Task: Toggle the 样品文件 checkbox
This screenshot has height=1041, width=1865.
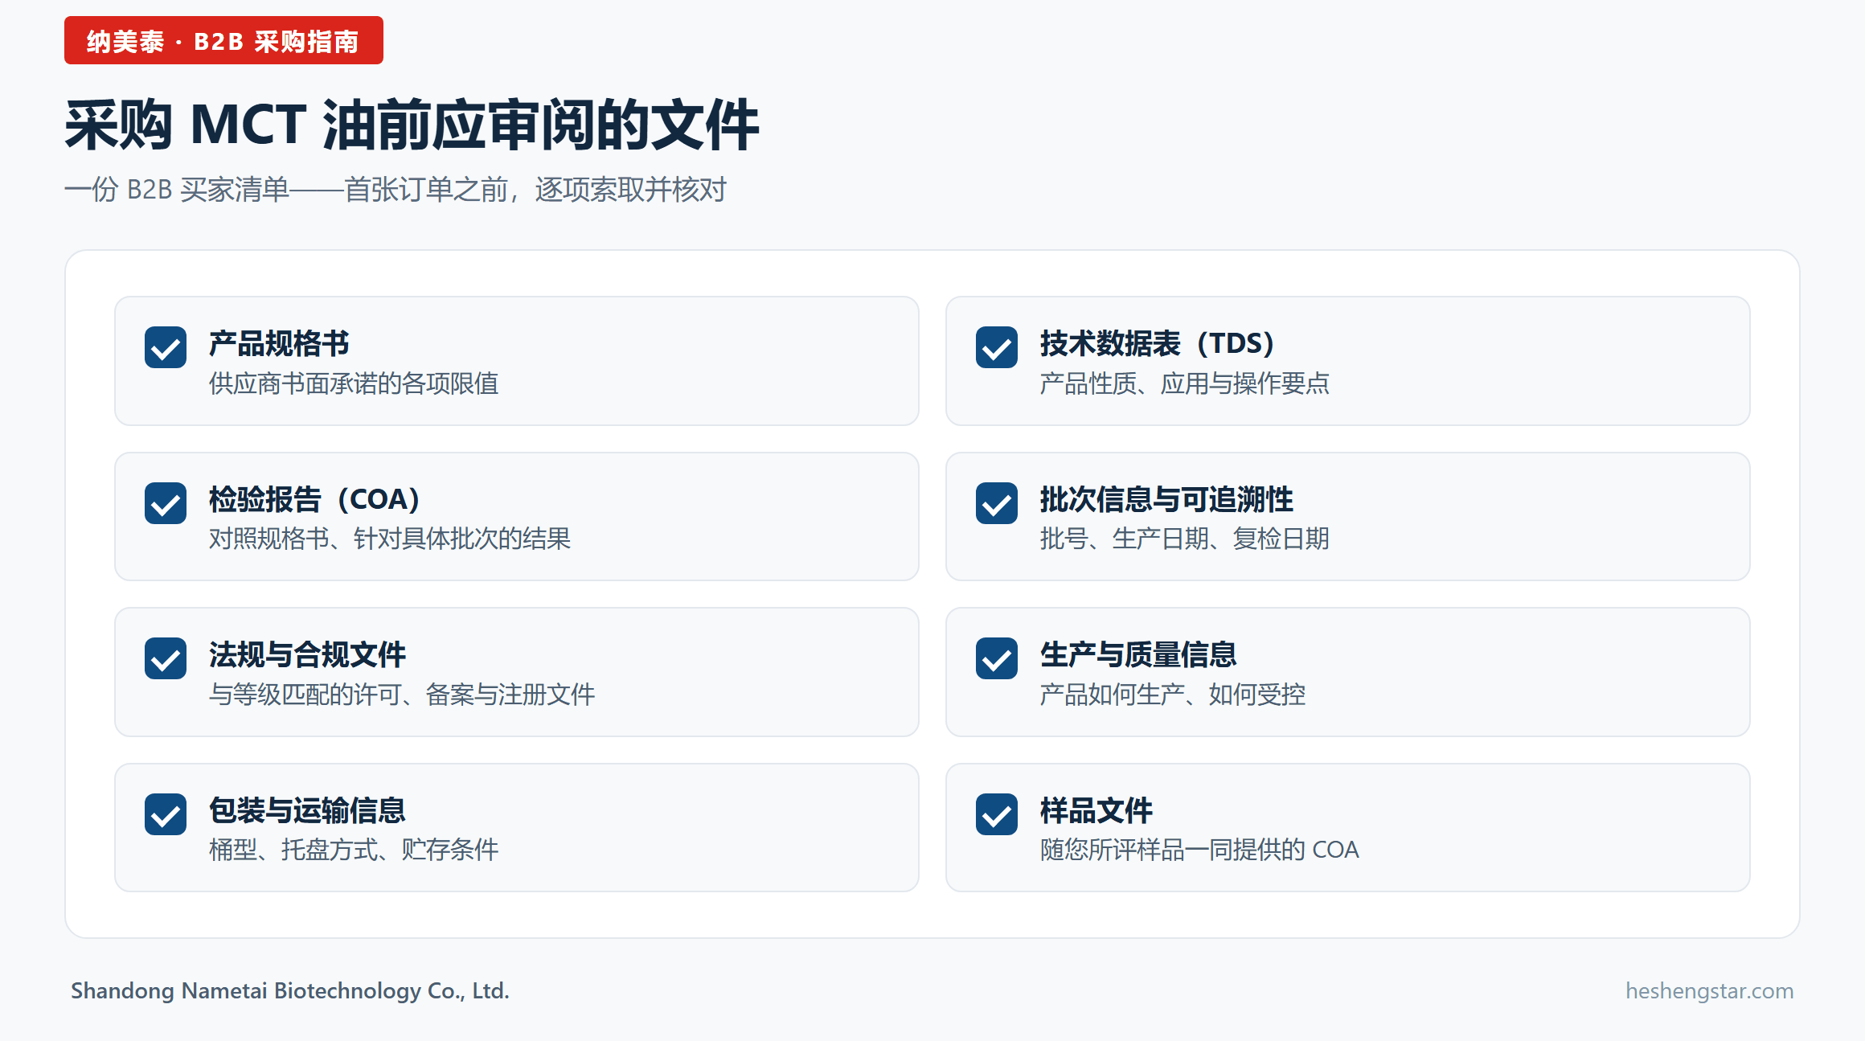Action: tap(997, 814)
